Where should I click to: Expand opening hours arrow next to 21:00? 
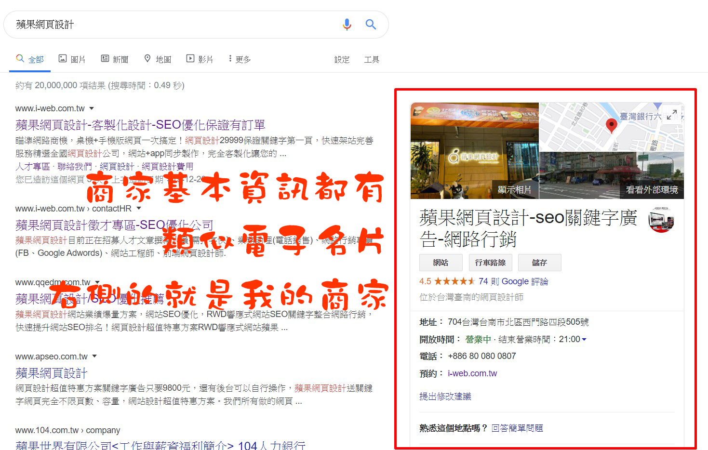click(584, 340)
